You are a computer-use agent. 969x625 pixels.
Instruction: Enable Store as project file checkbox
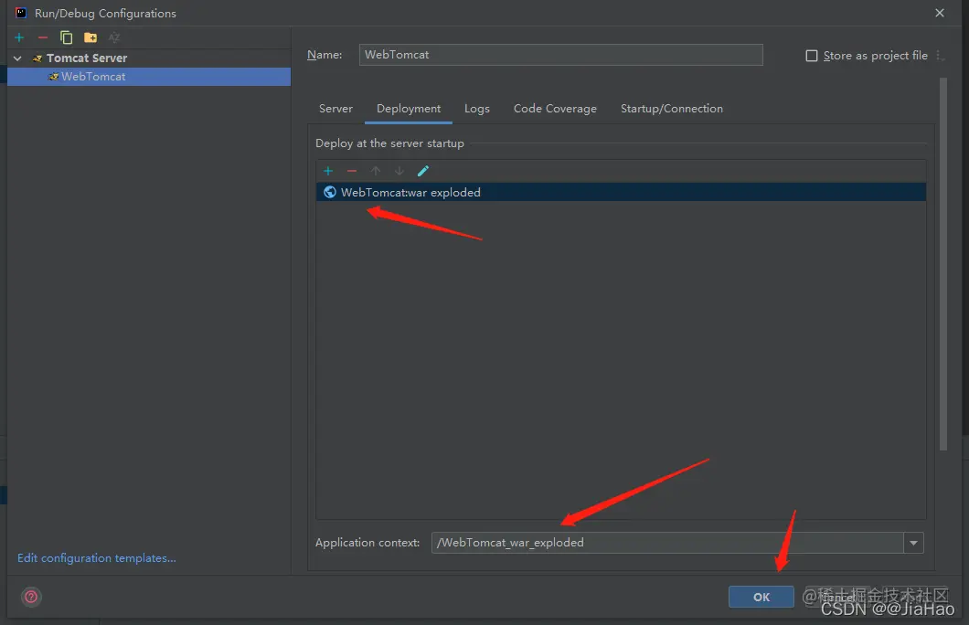click(x=812, y=56)
